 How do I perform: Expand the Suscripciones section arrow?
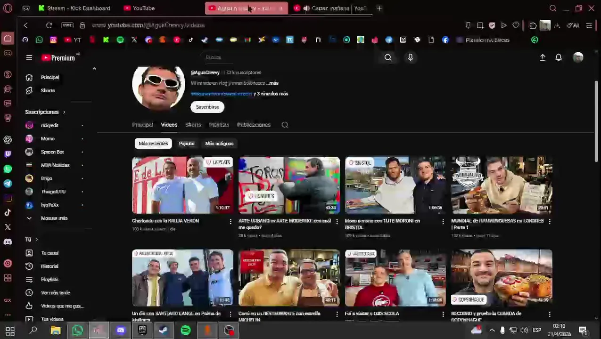click(64, 112)
